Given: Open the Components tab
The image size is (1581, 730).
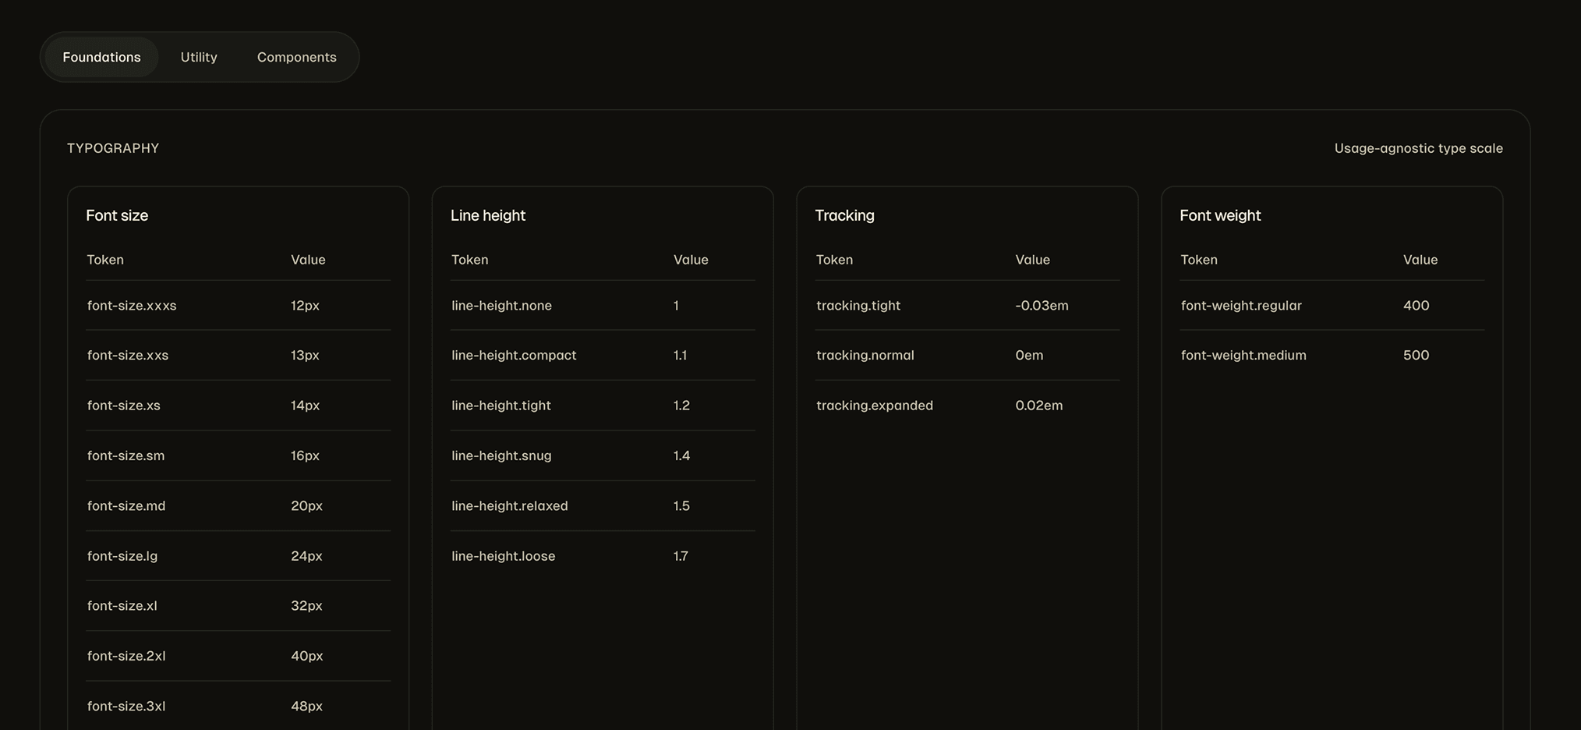Looking at the screenshot, I should [x=296, y=56].
